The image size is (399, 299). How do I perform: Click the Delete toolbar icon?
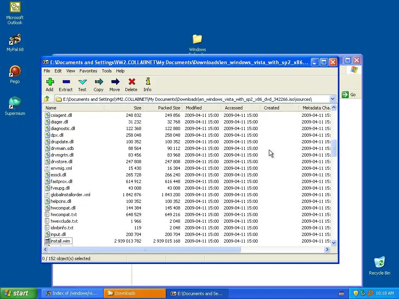pyautogui.click(x=132, y=82)
